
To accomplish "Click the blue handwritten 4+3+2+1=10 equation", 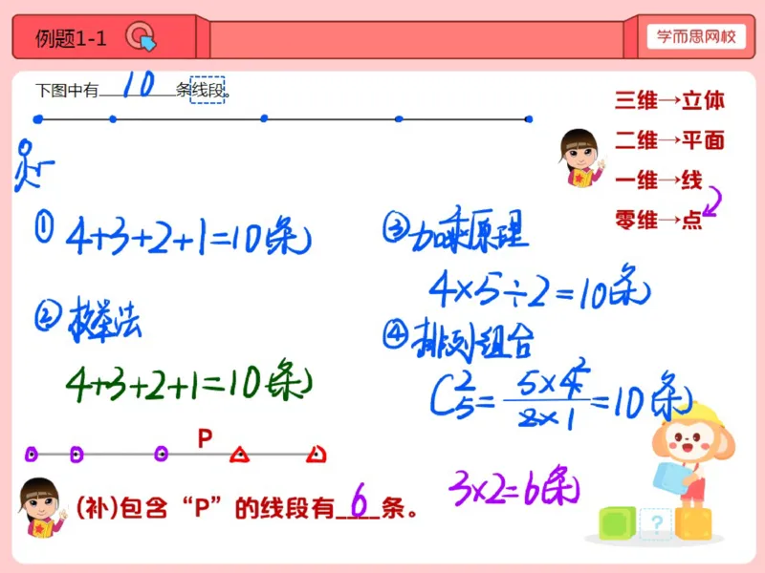I will point(188,235).
